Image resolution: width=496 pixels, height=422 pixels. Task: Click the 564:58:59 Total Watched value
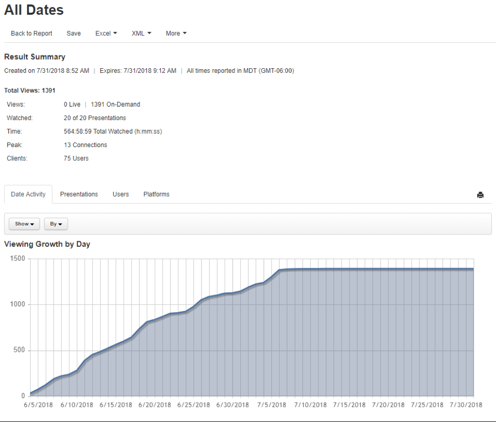coord(113,131)
